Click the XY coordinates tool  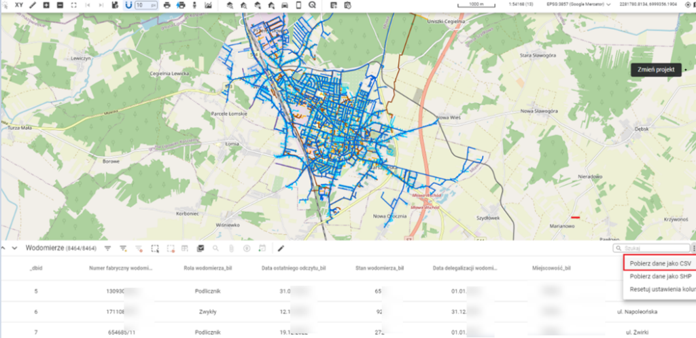click(19, 5)
